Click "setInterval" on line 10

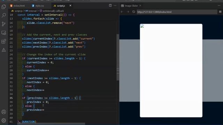pos(53,15)
